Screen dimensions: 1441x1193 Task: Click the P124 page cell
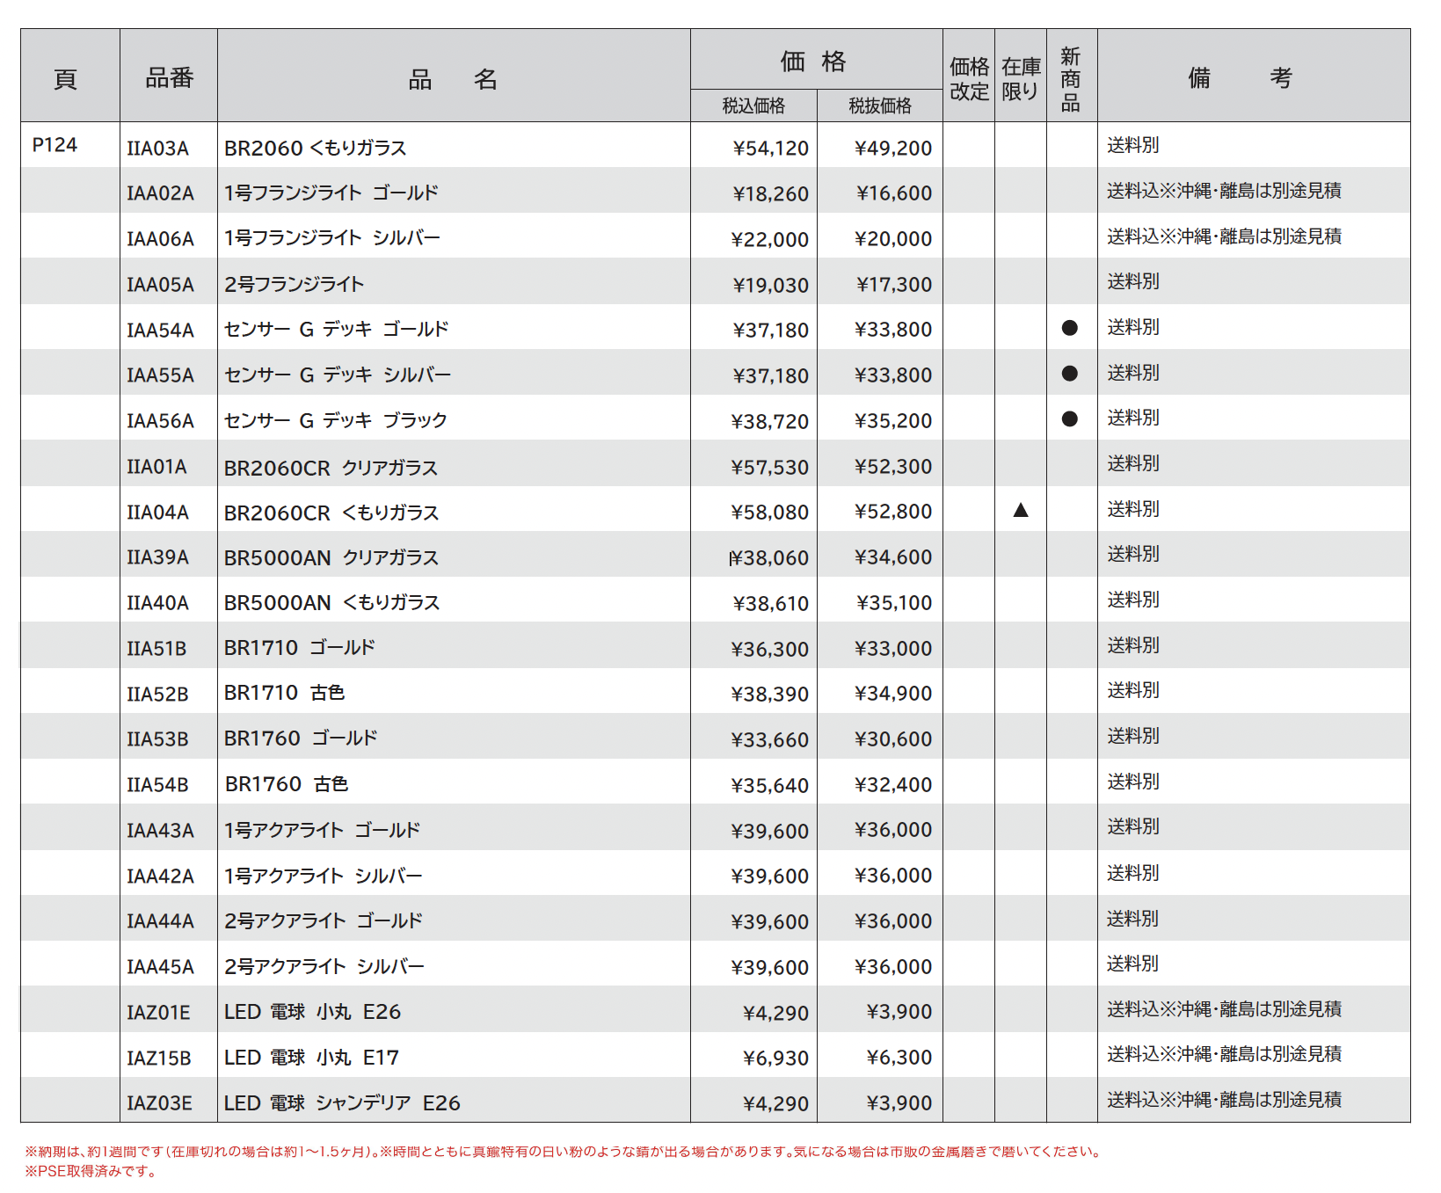pos(55,145)
